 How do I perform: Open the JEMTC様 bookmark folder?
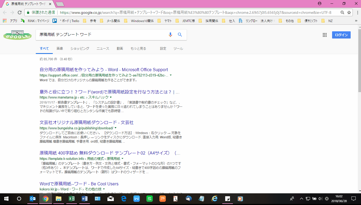click(185, 21)
